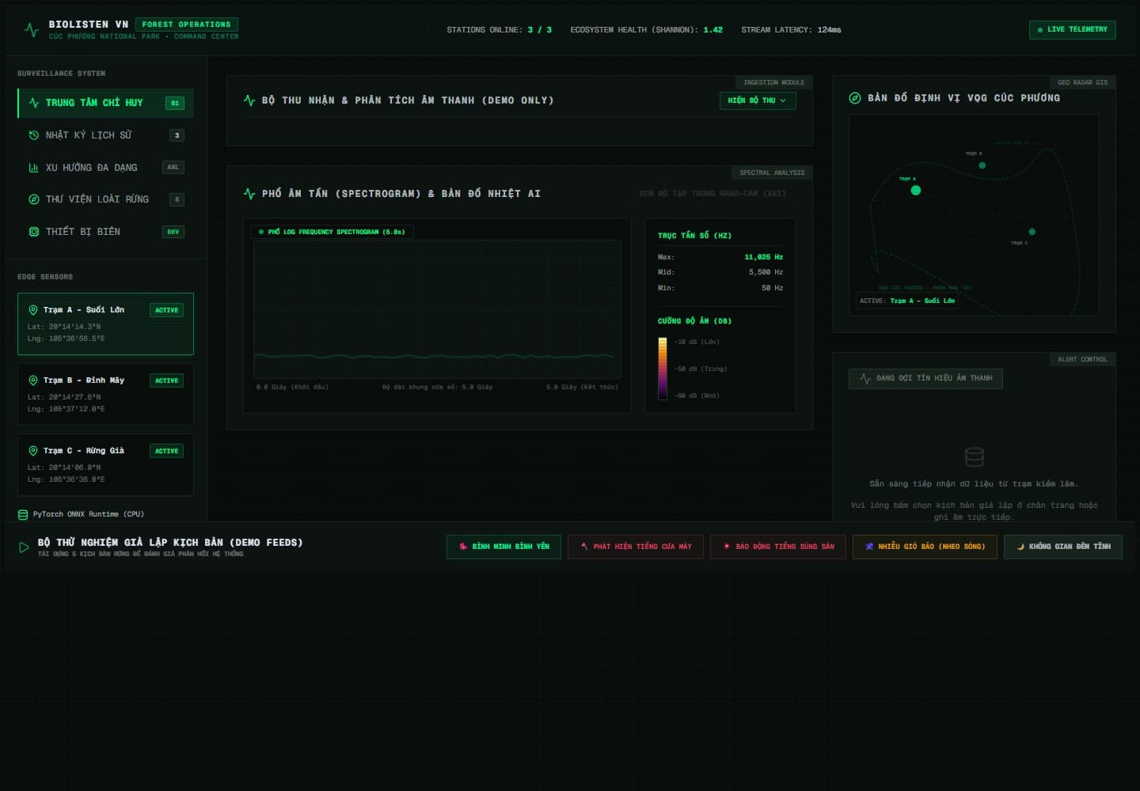This screenshot has width=1140, height=791.
Task: Click the location pin icon of Trạm A
Action: tap(33, 310)
